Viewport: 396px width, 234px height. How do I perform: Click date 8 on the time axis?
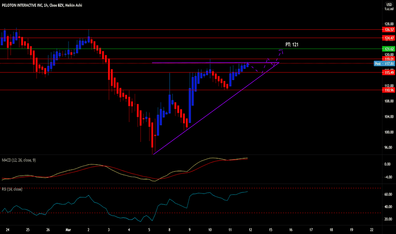click(x=170, y=230)
